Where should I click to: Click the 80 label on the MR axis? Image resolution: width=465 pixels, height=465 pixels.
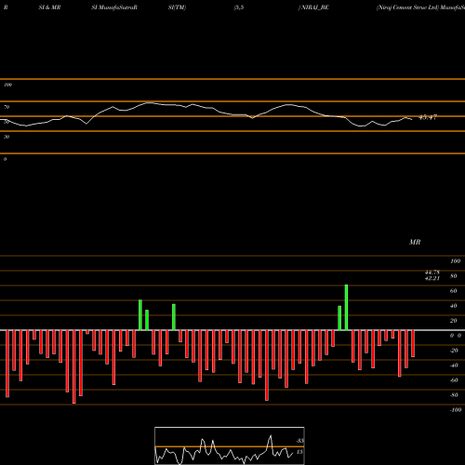(453, 276)
